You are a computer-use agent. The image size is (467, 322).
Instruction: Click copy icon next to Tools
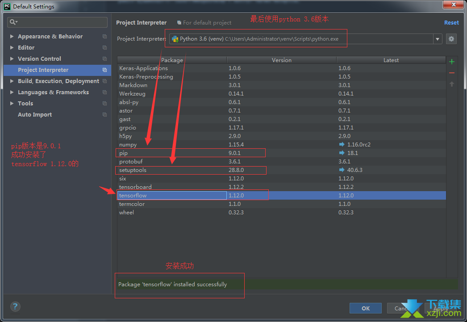(x=104, y=103)
